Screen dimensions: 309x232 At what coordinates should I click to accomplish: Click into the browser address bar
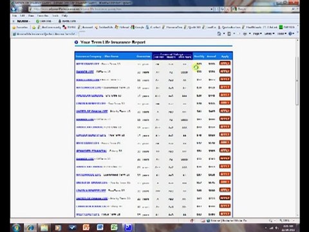(x=119, y=9)
